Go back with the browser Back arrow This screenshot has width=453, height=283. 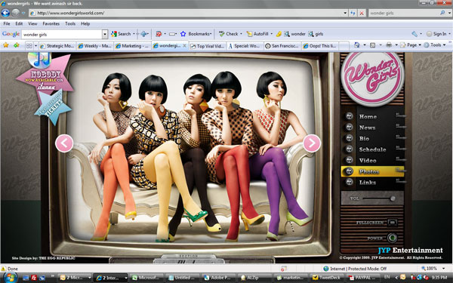(5, 13)
